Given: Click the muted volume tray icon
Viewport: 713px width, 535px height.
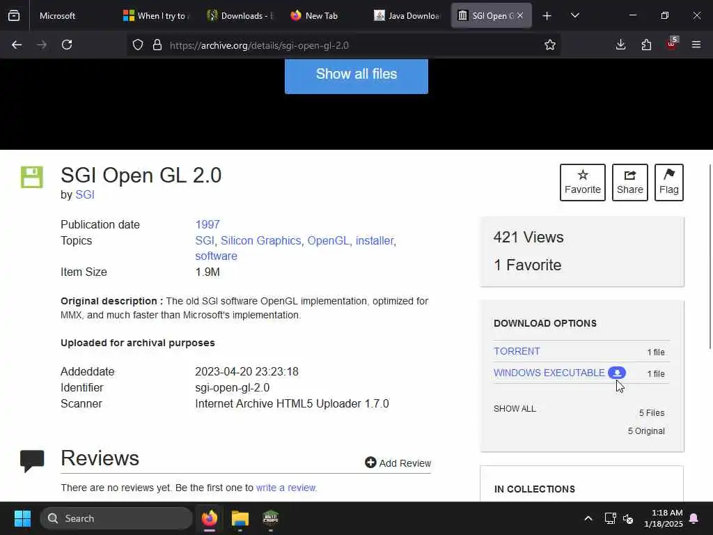Looking at the screenshot, I should pyautogui.click(x=629, y=518).
